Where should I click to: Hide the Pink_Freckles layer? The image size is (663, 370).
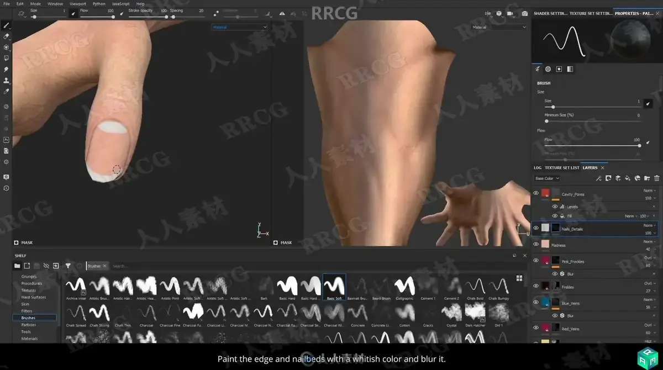535,260
